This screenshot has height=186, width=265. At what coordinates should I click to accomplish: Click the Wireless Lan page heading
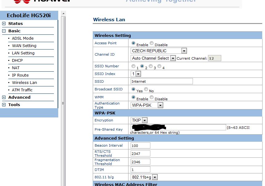click(x=109, y=20)
